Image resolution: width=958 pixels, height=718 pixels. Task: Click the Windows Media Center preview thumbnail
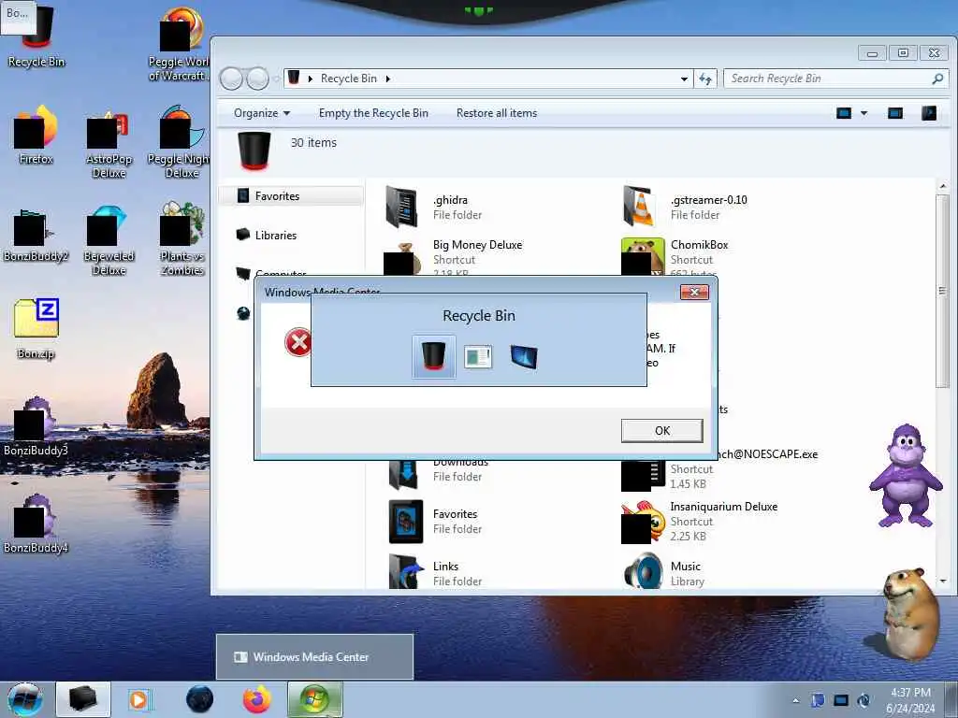[314, 657]
